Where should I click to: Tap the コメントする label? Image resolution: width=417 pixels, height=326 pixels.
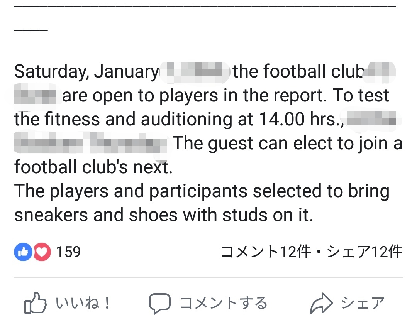pos(224,303)
